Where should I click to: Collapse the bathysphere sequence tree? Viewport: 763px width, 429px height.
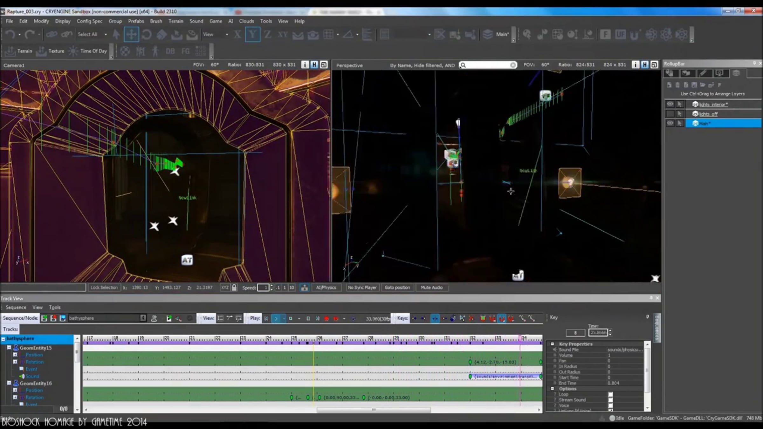pos(3,339)
